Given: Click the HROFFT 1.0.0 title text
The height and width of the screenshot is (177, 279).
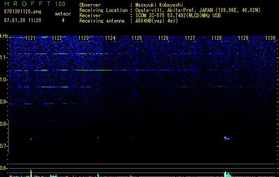Looking at the screenshot, I should (x=35, y=4).
